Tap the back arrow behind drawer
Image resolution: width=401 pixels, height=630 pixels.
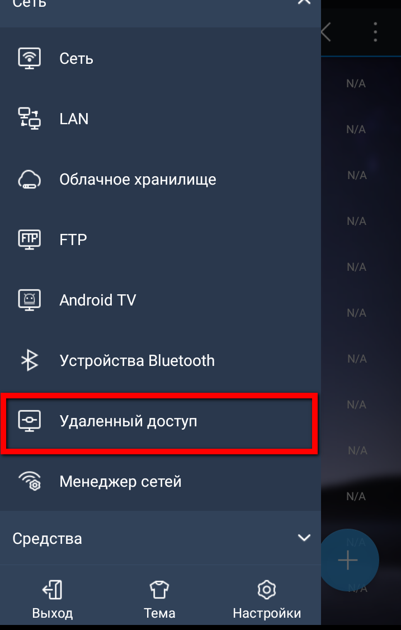[x=326, y=32]
